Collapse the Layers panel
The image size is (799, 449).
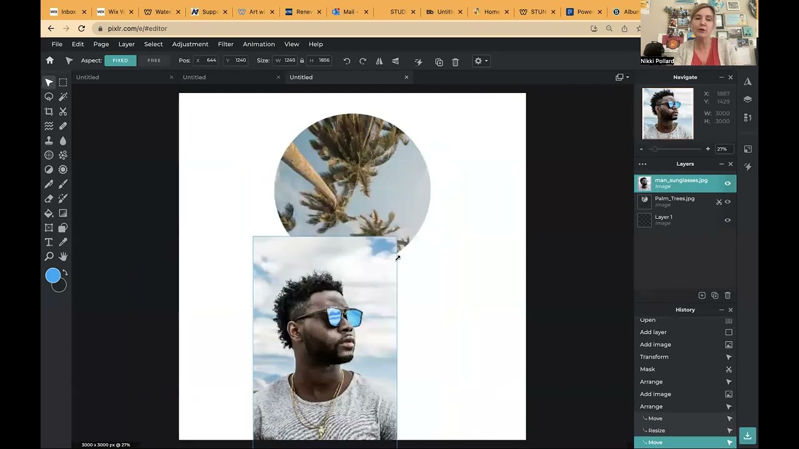click(x=721, y=164)
